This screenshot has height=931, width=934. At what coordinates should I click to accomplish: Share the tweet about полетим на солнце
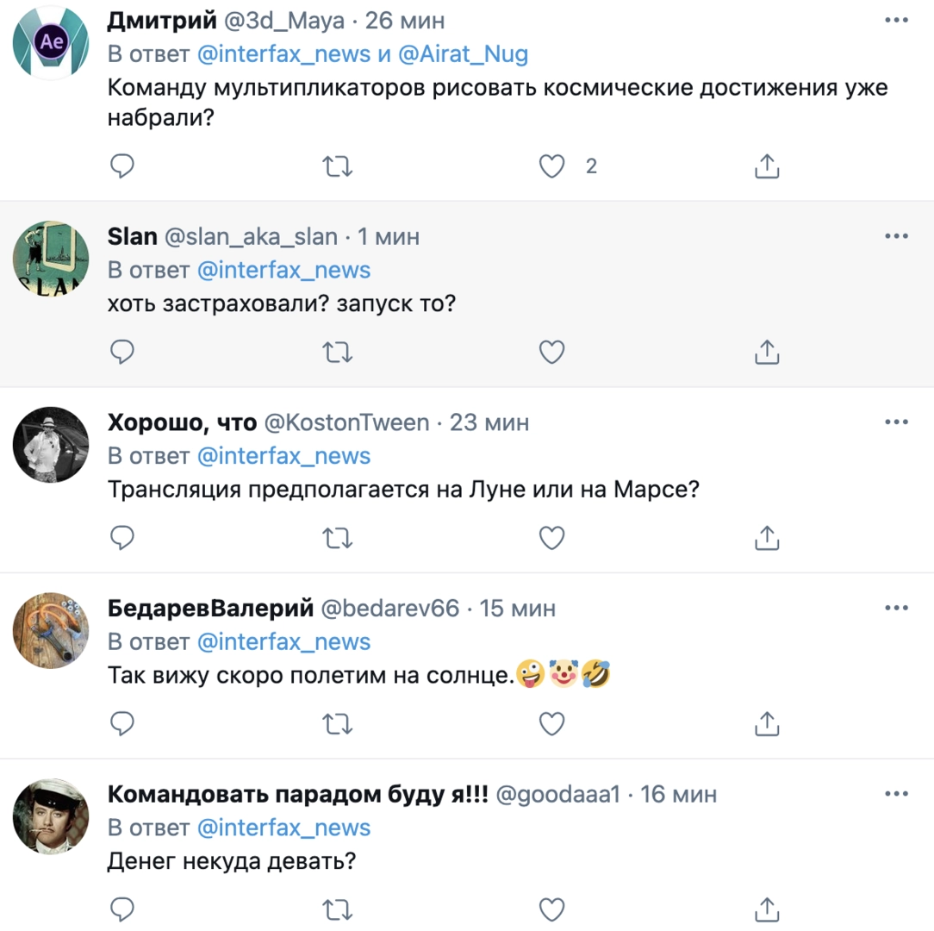point(766,724)
